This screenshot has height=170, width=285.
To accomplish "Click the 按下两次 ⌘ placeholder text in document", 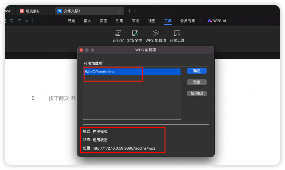I will [x=62, y=98].
